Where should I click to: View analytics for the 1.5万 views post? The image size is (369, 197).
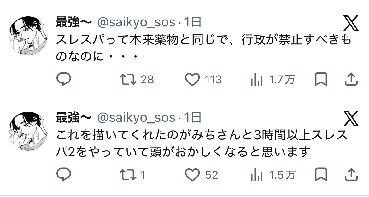click(257, 175)
